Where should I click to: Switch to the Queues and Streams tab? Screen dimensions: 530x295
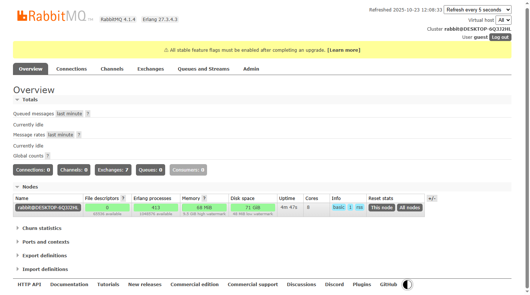pyautogui.click(x=203, y=69)
